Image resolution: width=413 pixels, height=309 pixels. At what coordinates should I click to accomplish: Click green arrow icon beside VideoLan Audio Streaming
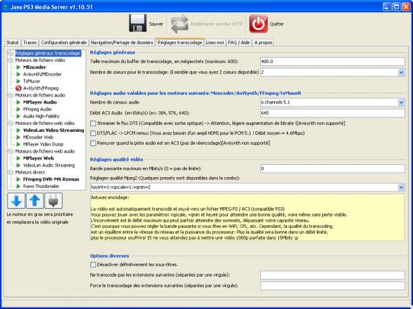(18, 165)
